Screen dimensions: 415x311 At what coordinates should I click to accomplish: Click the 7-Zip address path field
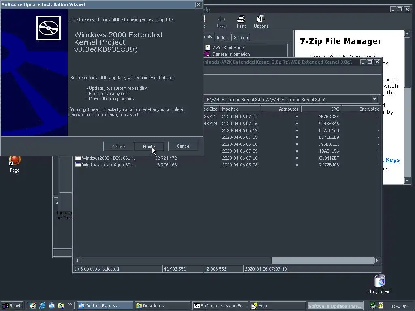pyautogui.click(x=287, y=100)
